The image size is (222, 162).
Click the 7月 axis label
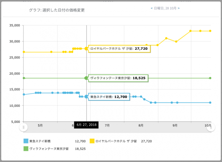107,125
